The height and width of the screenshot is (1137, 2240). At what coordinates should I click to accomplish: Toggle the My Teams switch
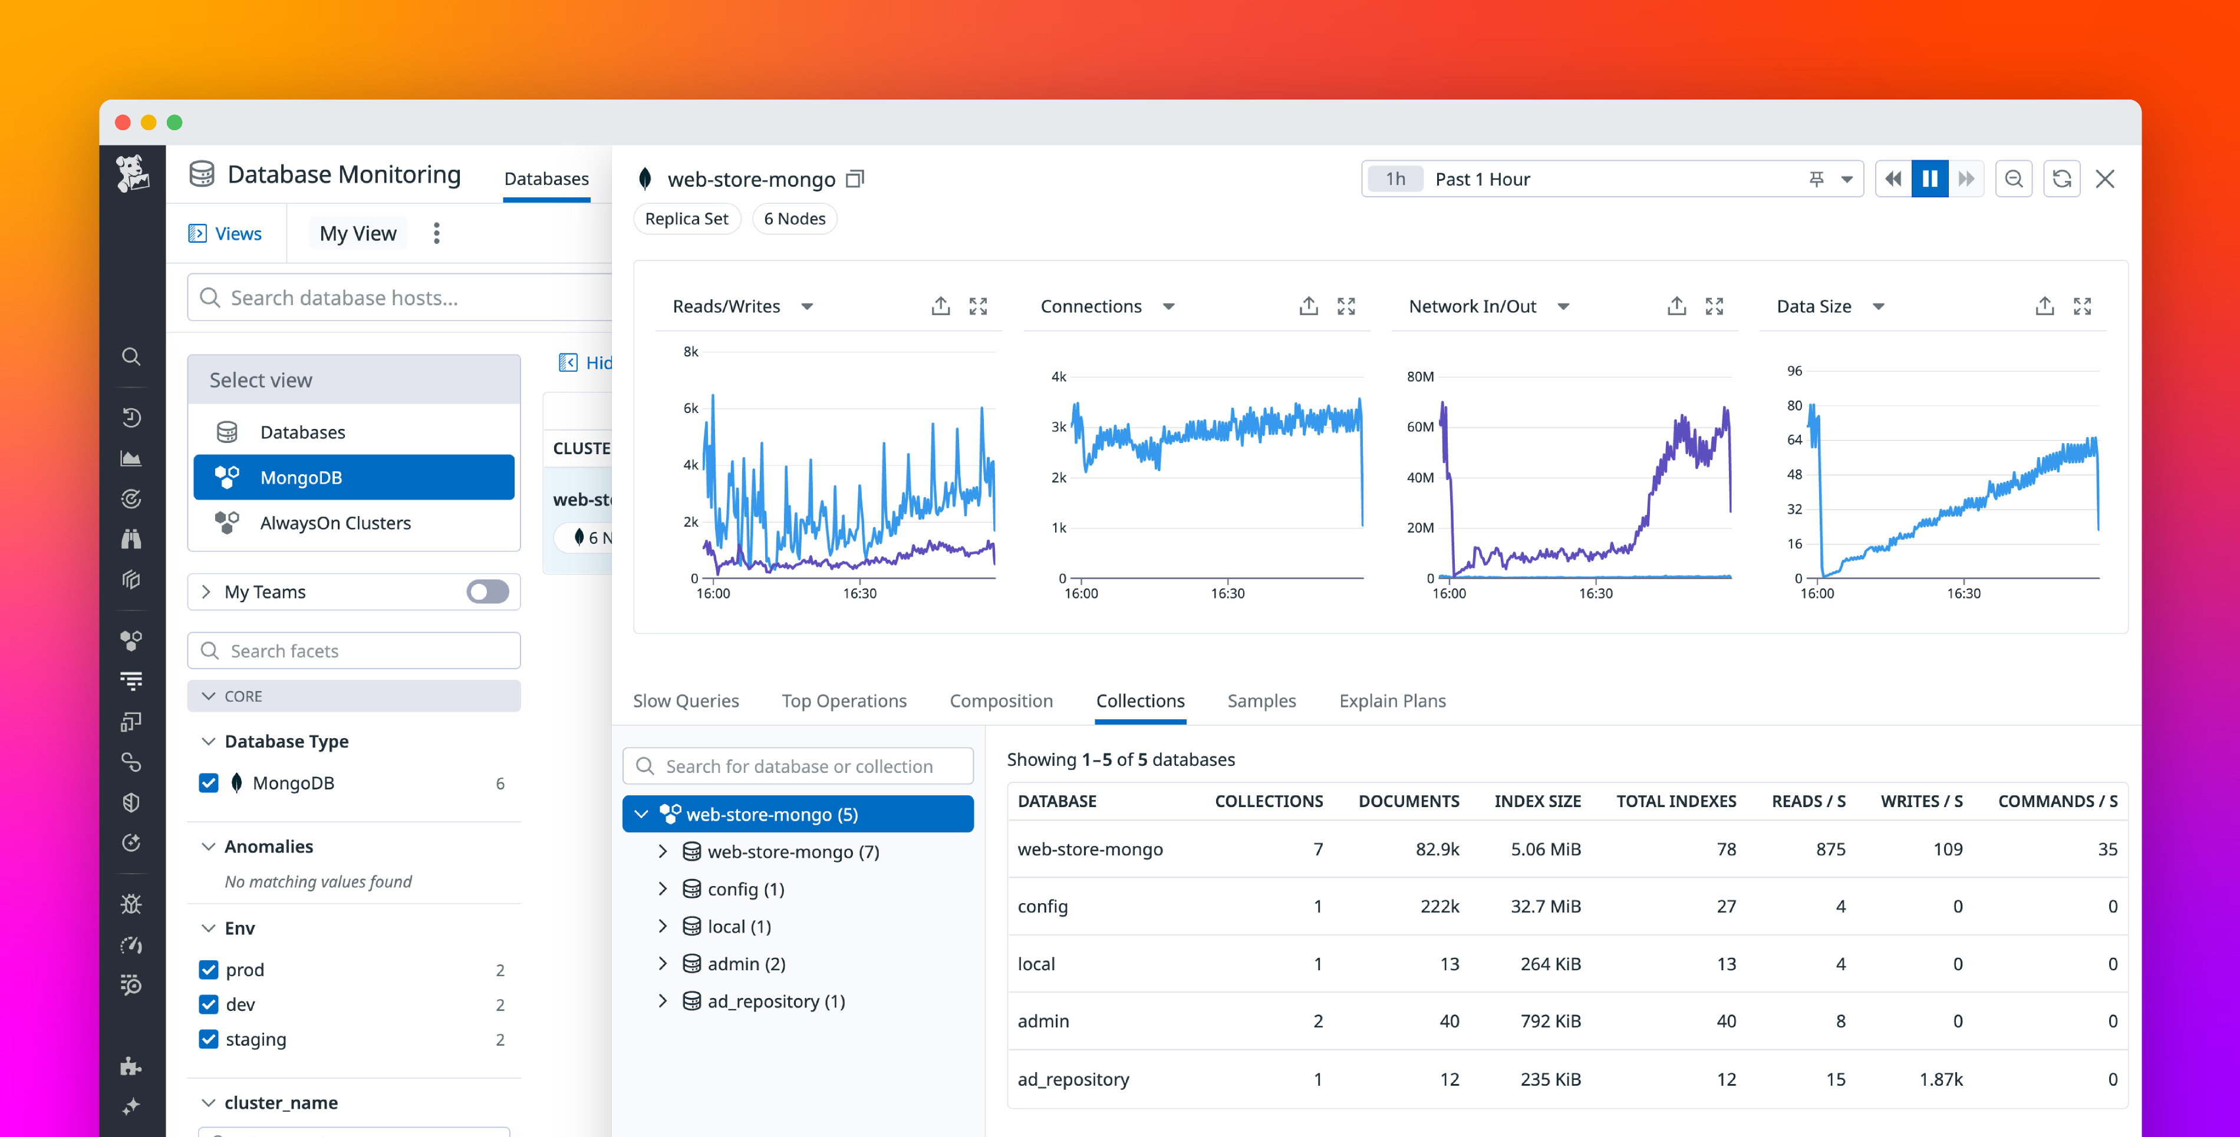pyautogui.click(x=487, y=592)
